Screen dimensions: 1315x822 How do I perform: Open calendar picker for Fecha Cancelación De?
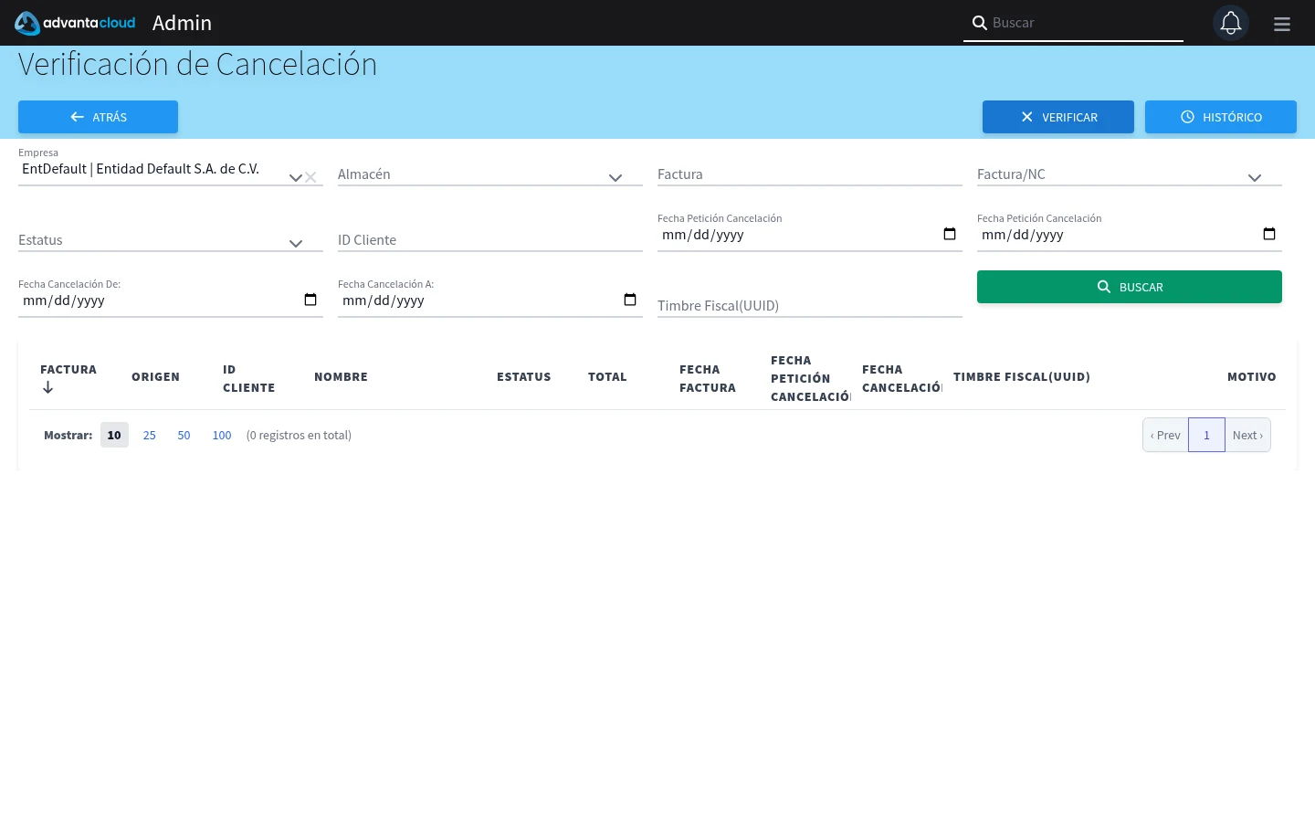coord(310,300)
